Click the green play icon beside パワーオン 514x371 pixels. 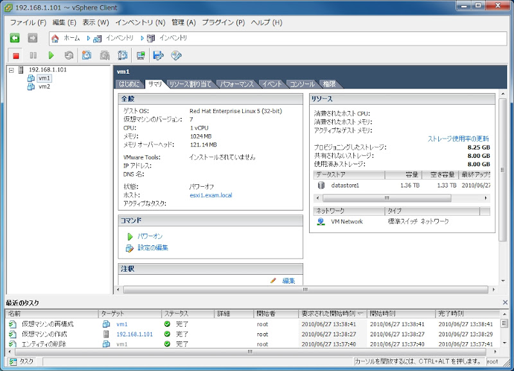(130, 236)
